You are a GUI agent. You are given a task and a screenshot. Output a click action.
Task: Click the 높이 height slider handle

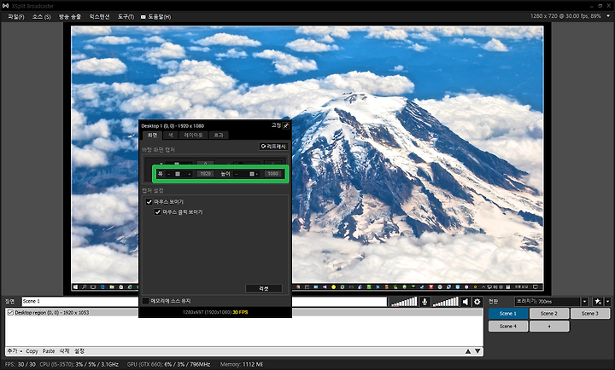click(251, 174)
